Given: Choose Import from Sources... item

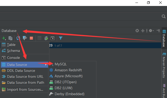Looking at the screenshot, I should (25, 89).
